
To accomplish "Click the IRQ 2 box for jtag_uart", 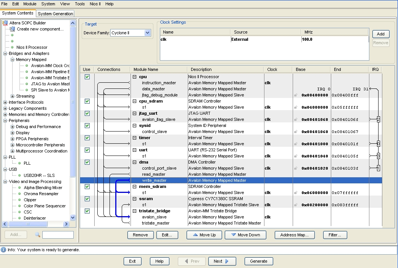I will [x=378, y=120].
